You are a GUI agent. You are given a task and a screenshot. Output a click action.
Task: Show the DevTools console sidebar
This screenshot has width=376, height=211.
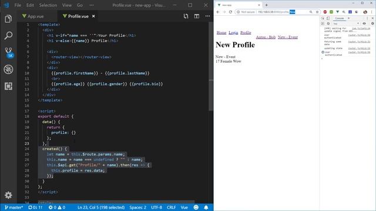tap(323, 23)
